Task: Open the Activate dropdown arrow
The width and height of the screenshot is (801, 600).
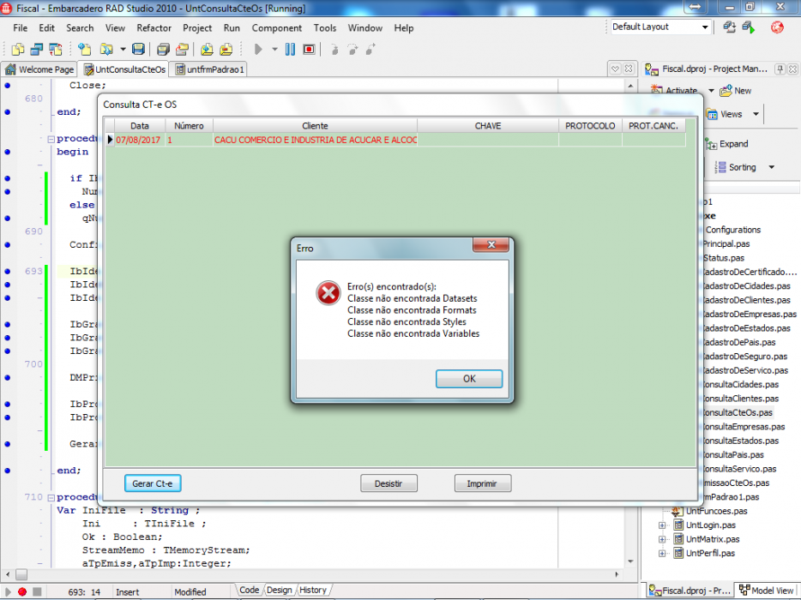Action: coord(711,90)
